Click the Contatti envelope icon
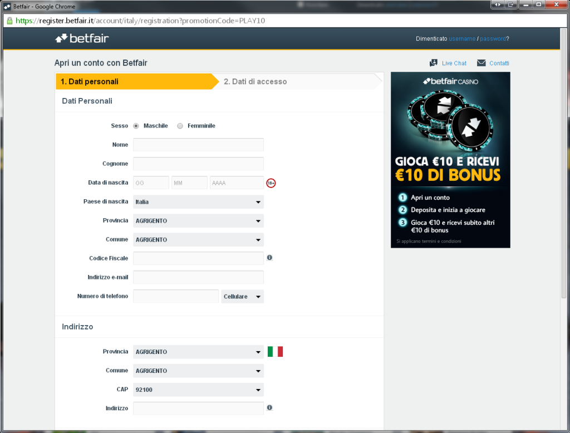 481,63
